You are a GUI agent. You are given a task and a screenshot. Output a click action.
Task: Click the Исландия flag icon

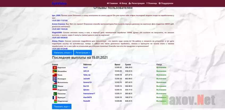(54, 79)
